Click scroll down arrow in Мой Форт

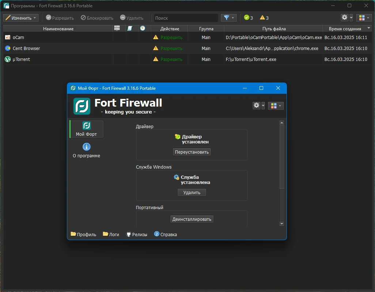point(282,224)
